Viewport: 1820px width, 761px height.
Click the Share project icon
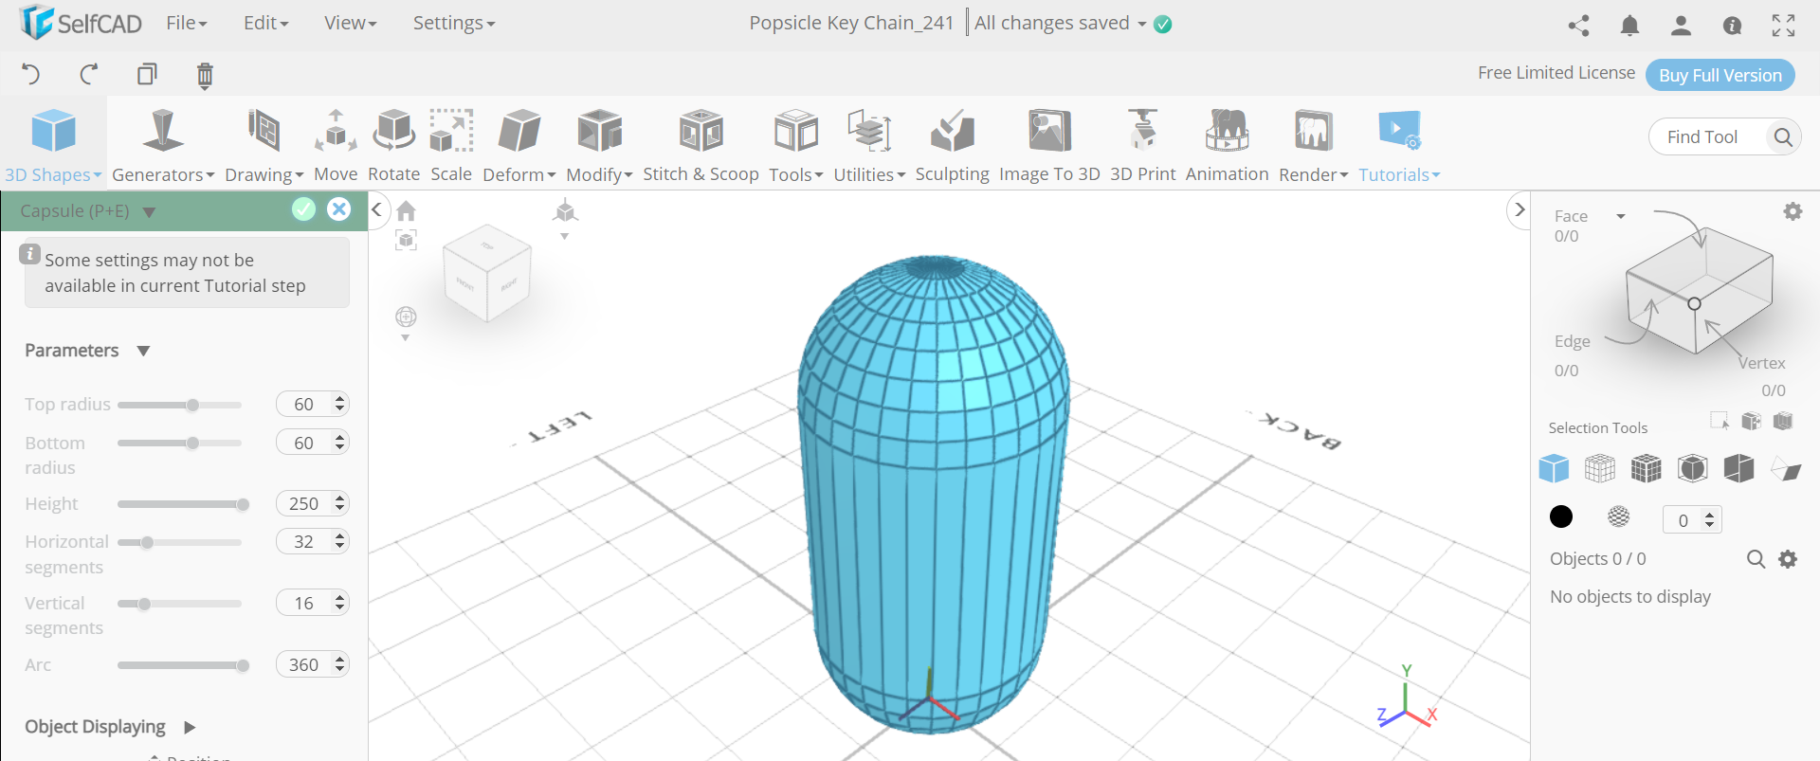(1578, 26)
